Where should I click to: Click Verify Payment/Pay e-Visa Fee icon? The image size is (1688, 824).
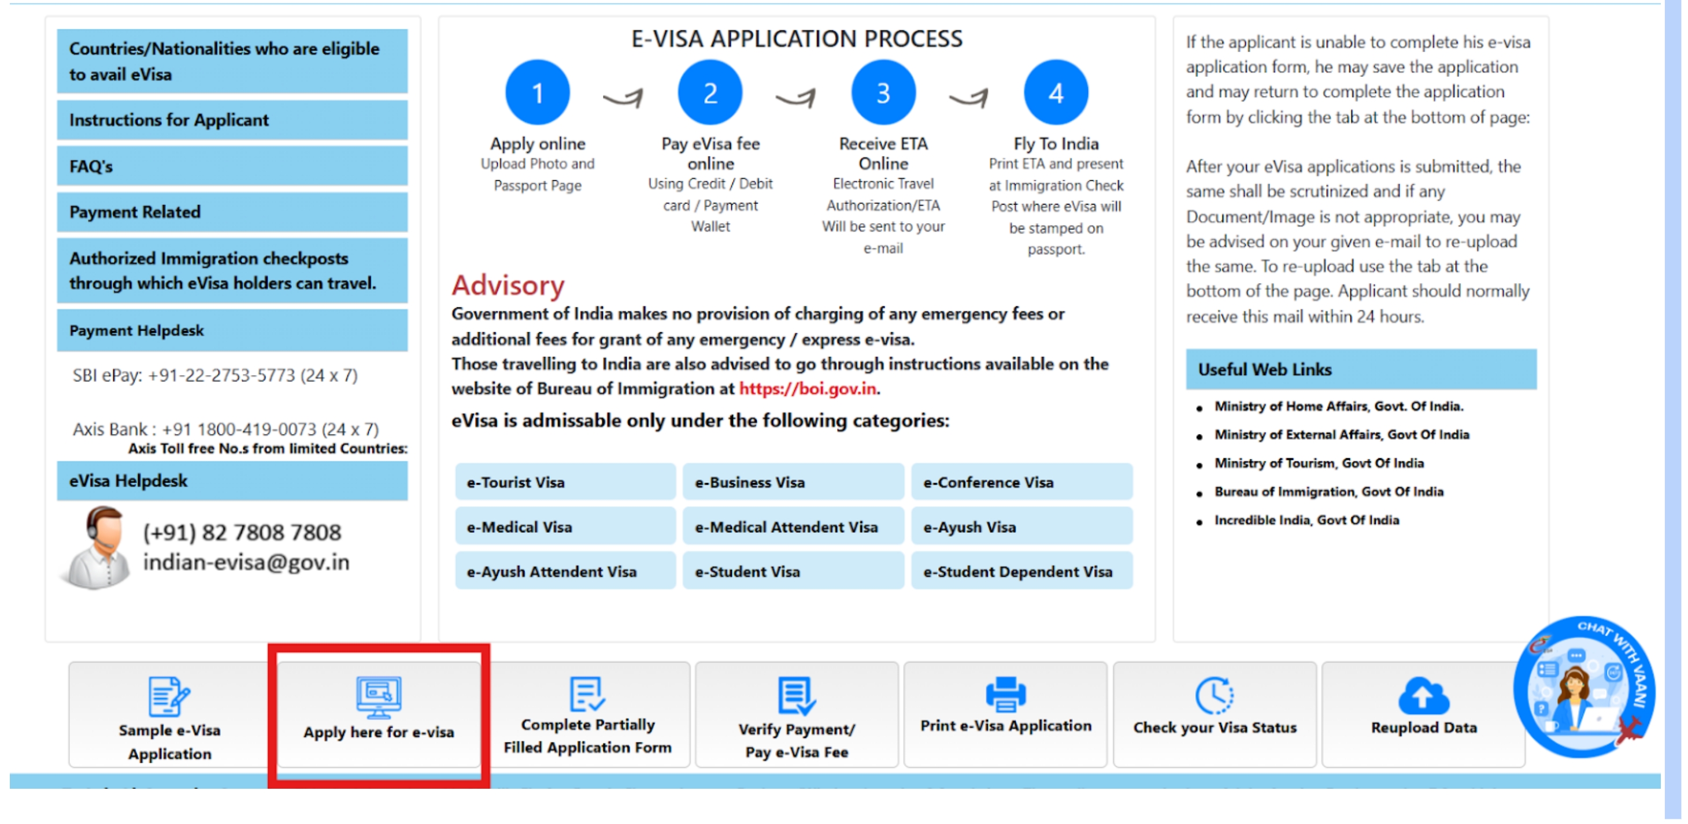796,696
